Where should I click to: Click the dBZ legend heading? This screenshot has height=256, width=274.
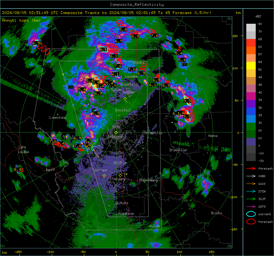[258, 16]
